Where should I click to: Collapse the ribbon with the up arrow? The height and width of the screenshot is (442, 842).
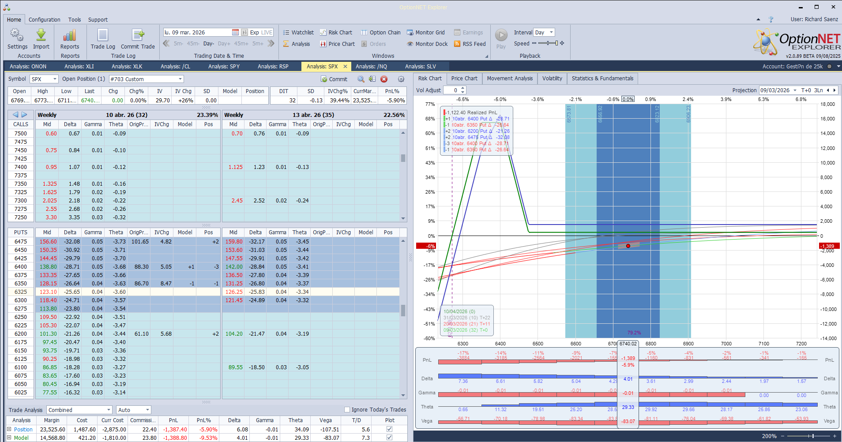coord(758,19)
